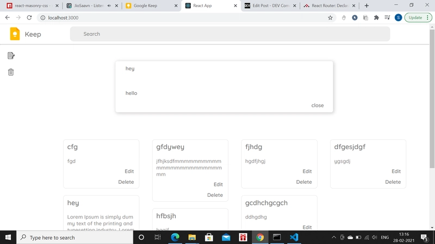Click the 'fjhdg' note title
435x244 pixels.
pyautogui.click(x=253, y=147)
